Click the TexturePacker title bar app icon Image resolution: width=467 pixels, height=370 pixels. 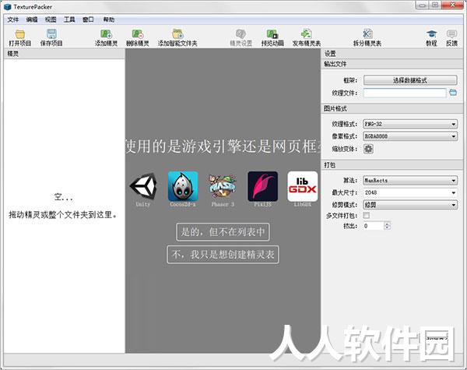click(x=8, y=7)
